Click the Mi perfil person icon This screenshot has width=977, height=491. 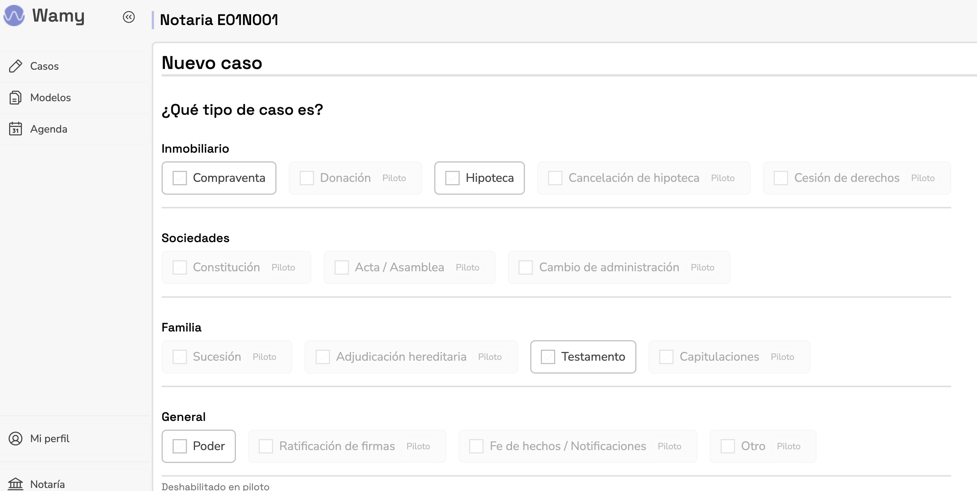15,438
